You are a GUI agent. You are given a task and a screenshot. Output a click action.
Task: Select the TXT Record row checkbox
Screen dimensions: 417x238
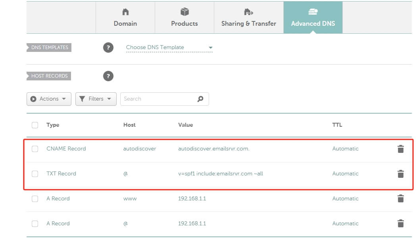pyautogui.click(x=35, y=174)
